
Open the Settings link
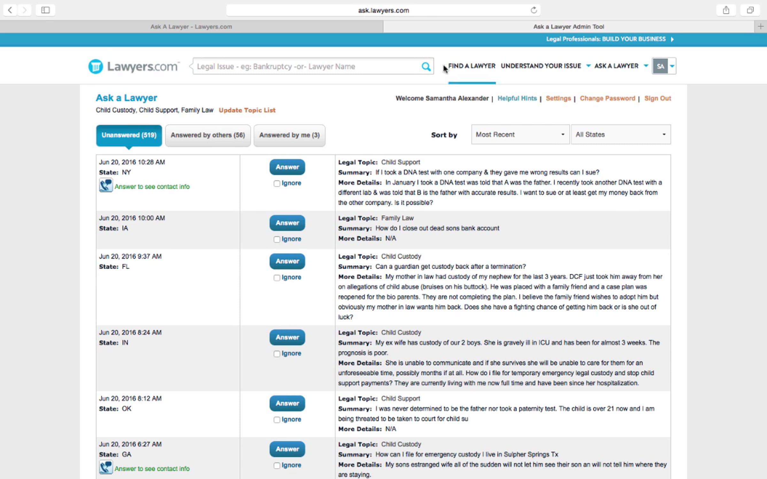pyautogui.click(x=558, y=98)
